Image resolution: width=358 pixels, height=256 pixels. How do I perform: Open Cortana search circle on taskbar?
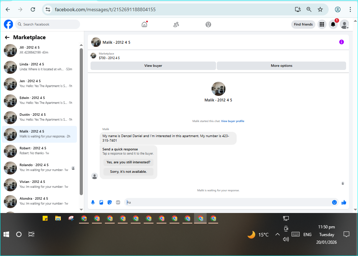tap(19, 234)
